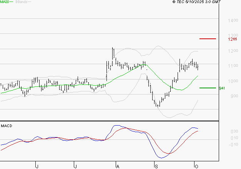Viewport: 241px width, 169px height.
Task: Click the MA20 legend label
Action: [4, 2]
